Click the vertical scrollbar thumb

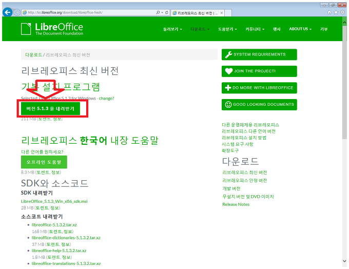tap(344, 82)
